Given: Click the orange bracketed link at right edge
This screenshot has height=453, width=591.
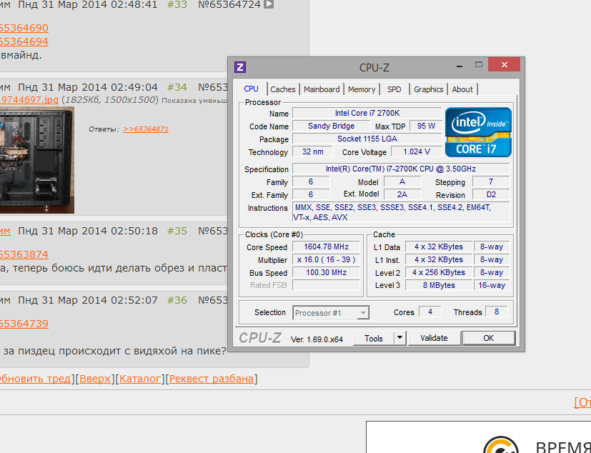Looking at the screenshot, I should tap(582, 402).
